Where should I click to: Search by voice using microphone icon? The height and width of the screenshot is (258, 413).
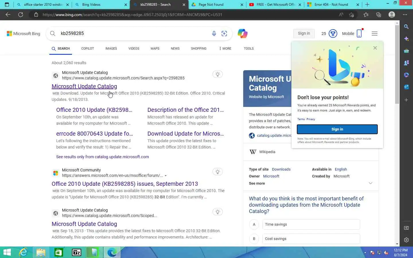[214, 34]
